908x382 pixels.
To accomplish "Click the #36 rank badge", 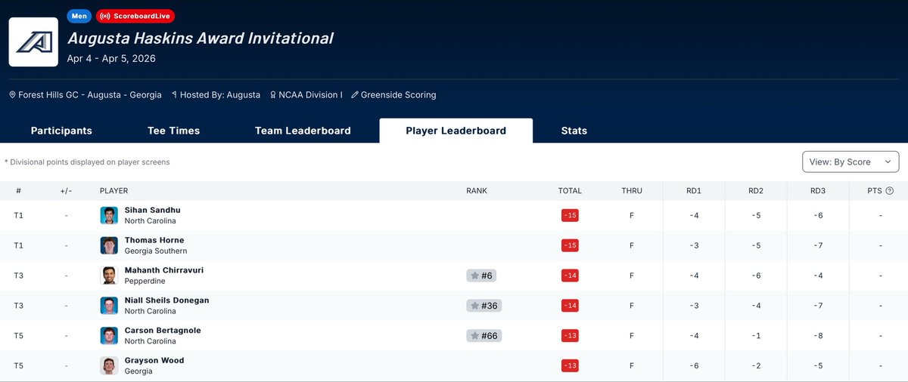I will 484,306.
